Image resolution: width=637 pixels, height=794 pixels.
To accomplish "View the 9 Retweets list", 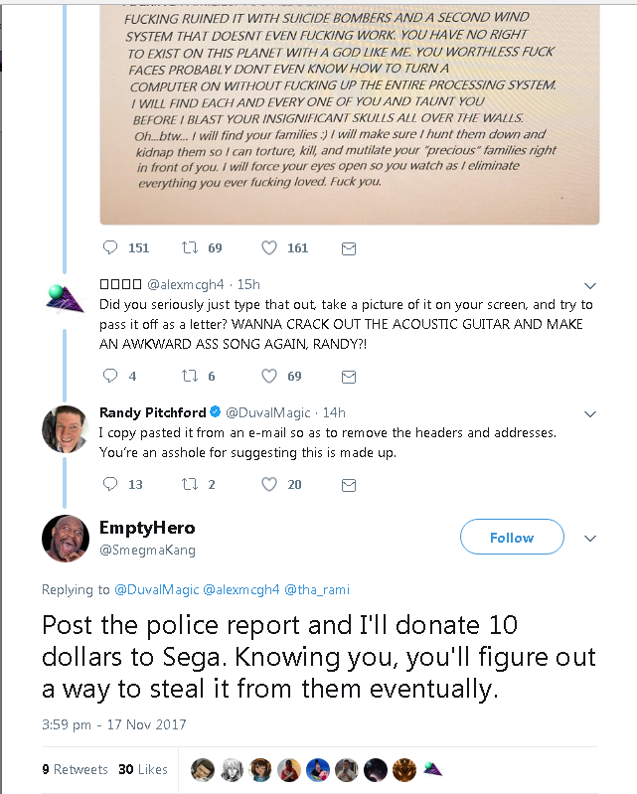I will (x=75, y=770).
